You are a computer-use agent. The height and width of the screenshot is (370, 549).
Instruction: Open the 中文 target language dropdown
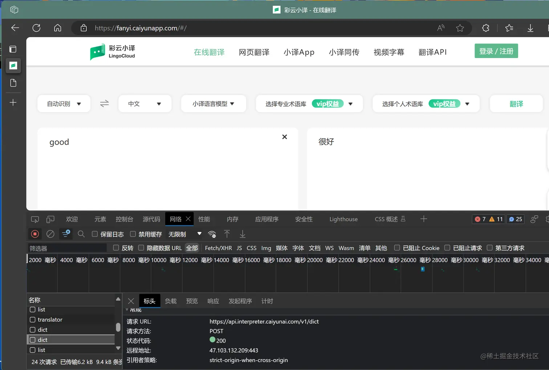145,104
